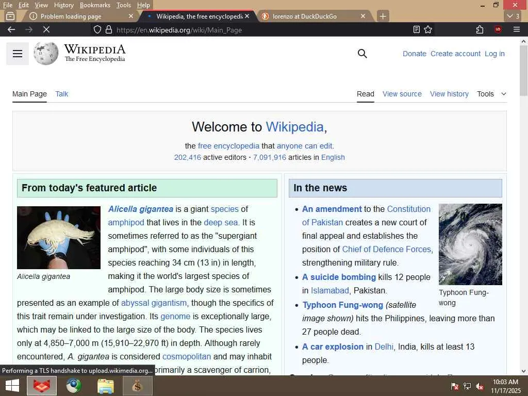Image resolution: width=528 pixels, height=396 pixels.
Task: Click the browser forward arrow
Action: click(x=29, y=29)
